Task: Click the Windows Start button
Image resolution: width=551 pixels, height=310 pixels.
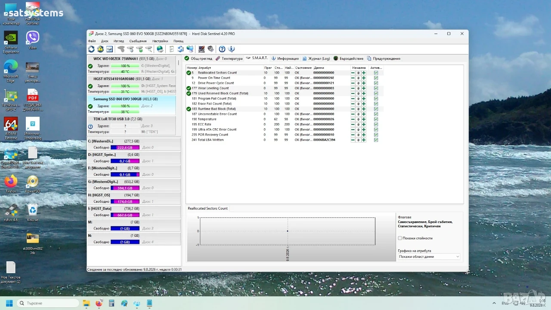Action: 9,303
